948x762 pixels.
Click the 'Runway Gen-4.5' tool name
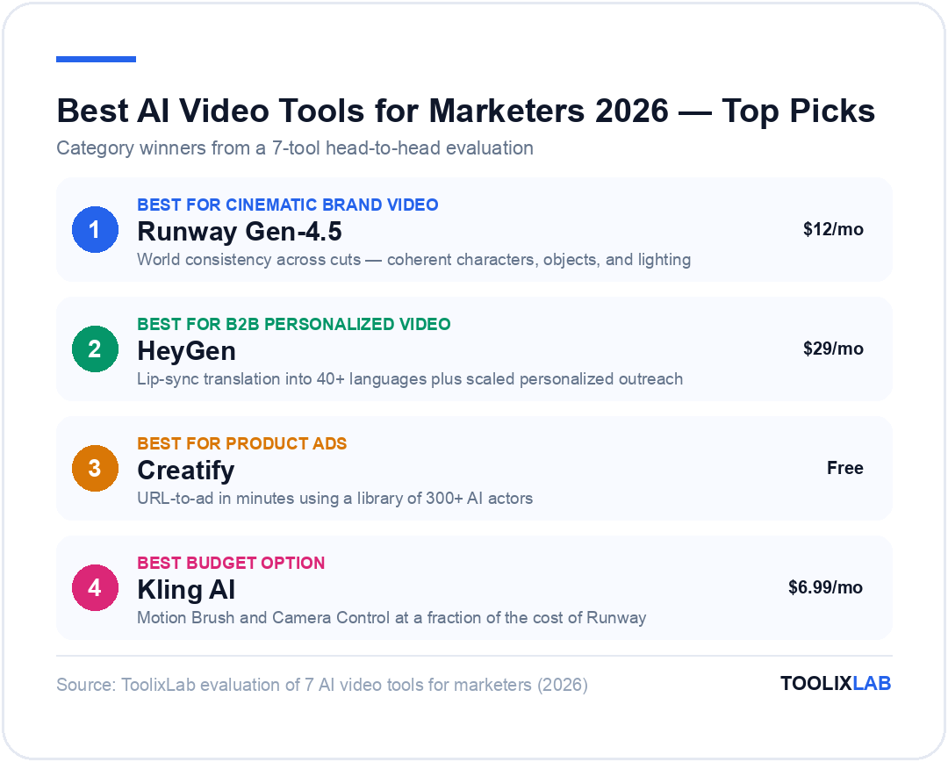pyautogui.click(x=240, y=232)
